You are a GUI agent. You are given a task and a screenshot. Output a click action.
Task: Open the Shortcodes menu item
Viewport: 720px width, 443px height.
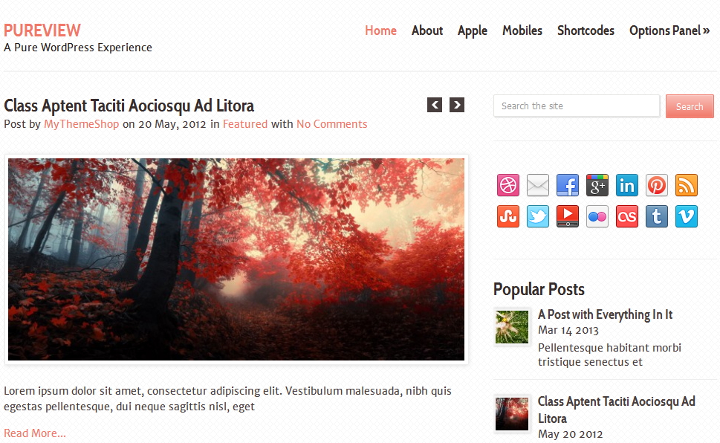586,30
